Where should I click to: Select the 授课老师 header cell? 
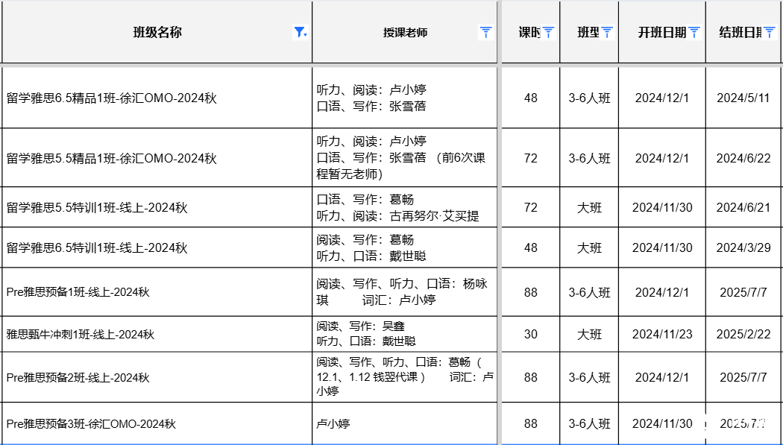click(405, 33)
